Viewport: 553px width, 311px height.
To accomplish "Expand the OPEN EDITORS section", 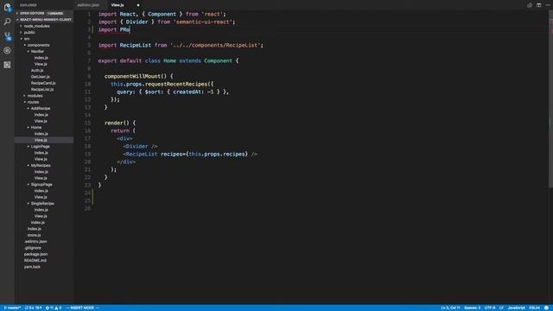I will (x=43, y=13).
